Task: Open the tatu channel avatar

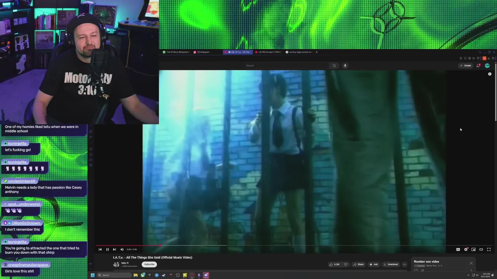Action: coord(116,264)
